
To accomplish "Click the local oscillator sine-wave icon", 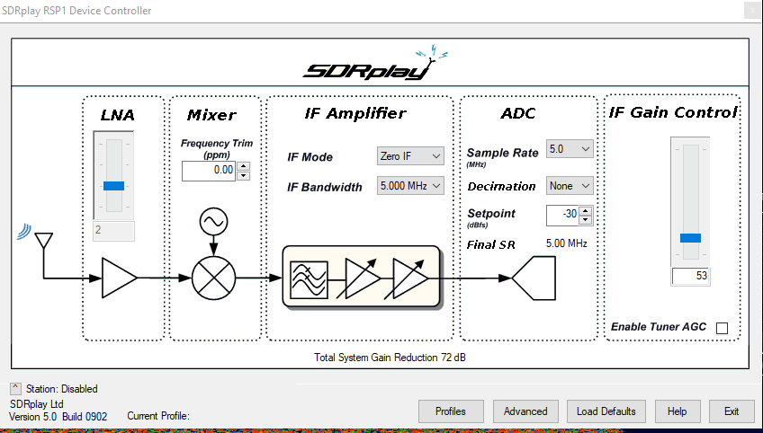I will pos(213,222).
